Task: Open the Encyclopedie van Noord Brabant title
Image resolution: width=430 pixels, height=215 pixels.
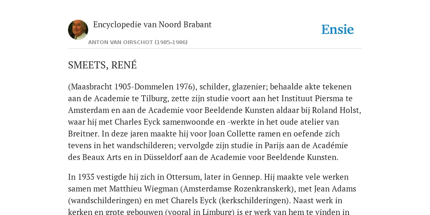Action: [x=152, y=25]
